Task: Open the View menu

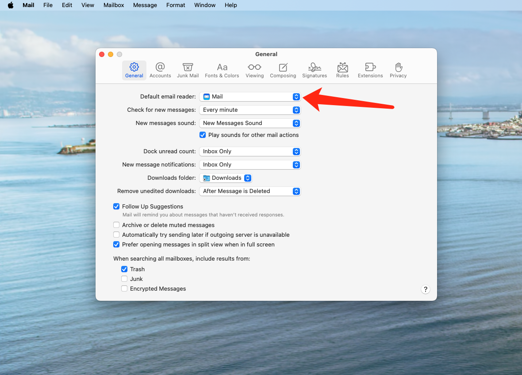Action: [x=88, y=5]
